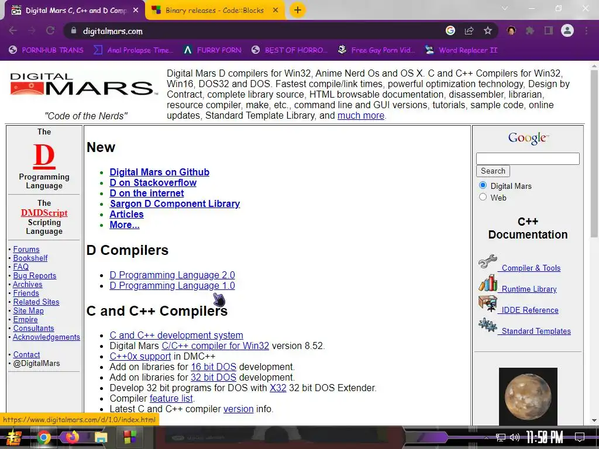
Task: Open the Chrome profile avatar
Action: click(x=567, y=30)
